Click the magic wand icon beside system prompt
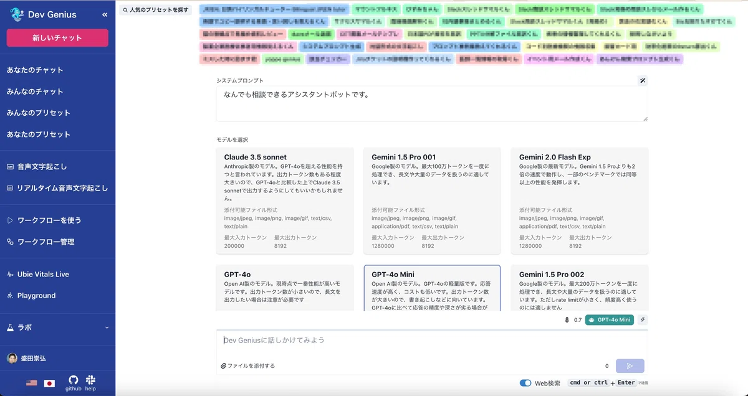The height and width of the screenshot is (396, 748). [643, 80]
